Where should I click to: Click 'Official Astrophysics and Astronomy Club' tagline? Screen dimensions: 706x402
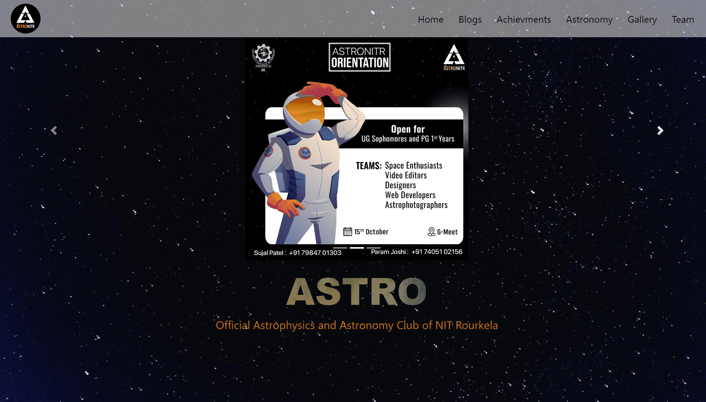pyautogui.click(x=357, y=325)
